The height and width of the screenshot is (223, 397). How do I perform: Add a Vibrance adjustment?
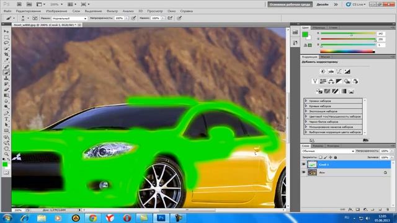coord(314,81)
